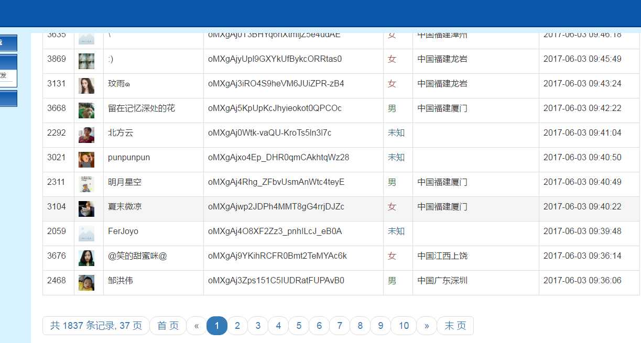Image resolution: width=641 pixels, height=343 pixels.
Task: Click nickname punpunpun
Action: (x=129, y=157)
